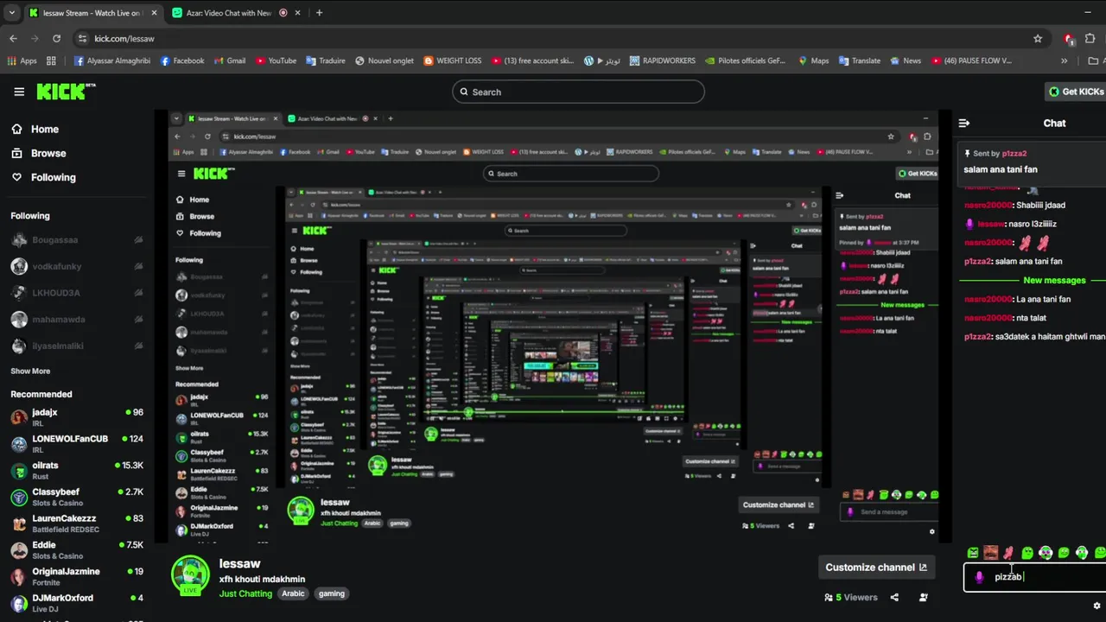Bookmark this page with the star
Image resolution: width=1106 pixels, height=622 pixels.
1038,38
